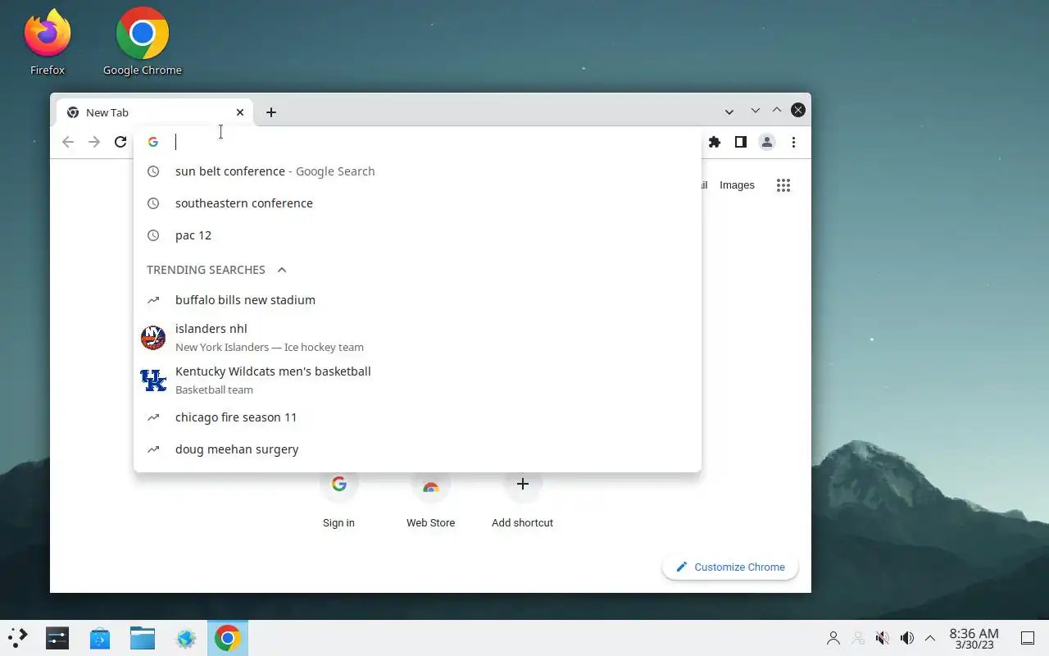Click the Chrome taskbar entry

click(x=228, y=638)
